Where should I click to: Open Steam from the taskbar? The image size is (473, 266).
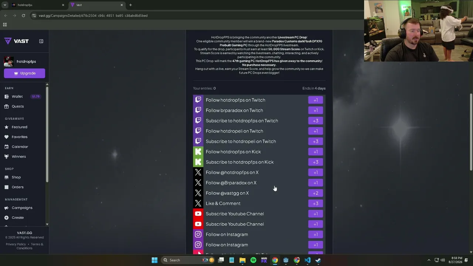(318, 260)
